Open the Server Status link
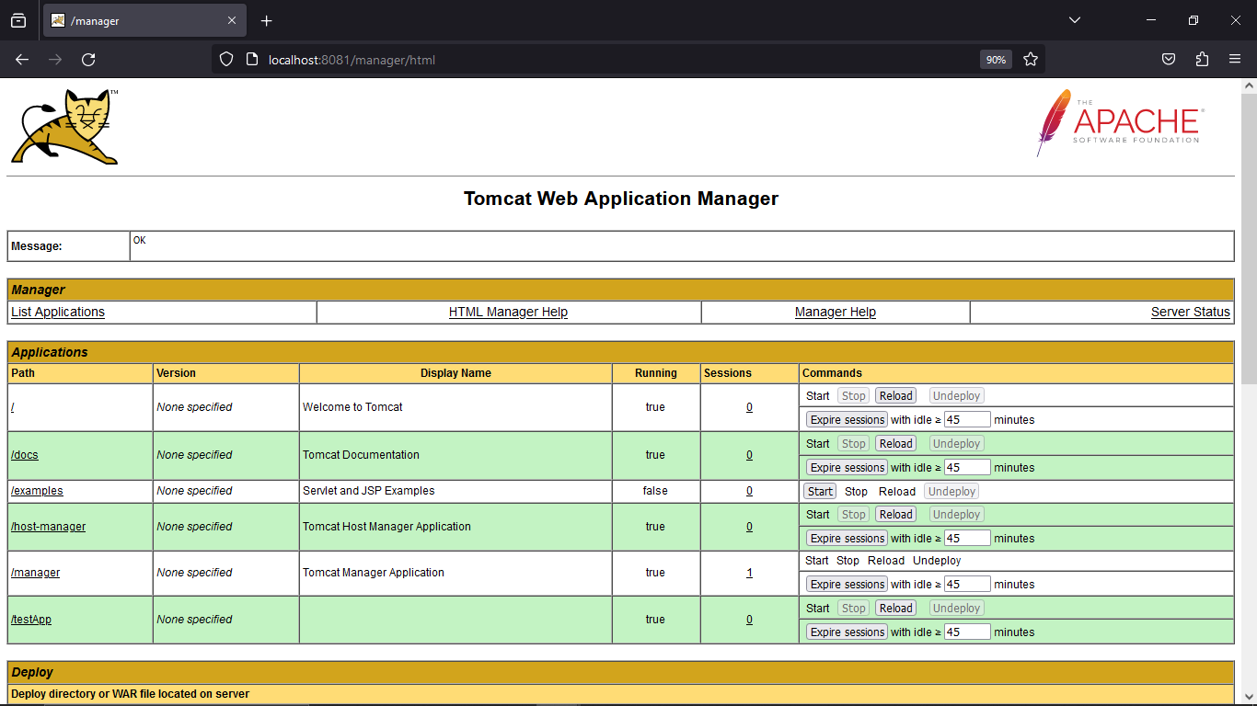The image size is (1257, 706). pos(1191,312)
